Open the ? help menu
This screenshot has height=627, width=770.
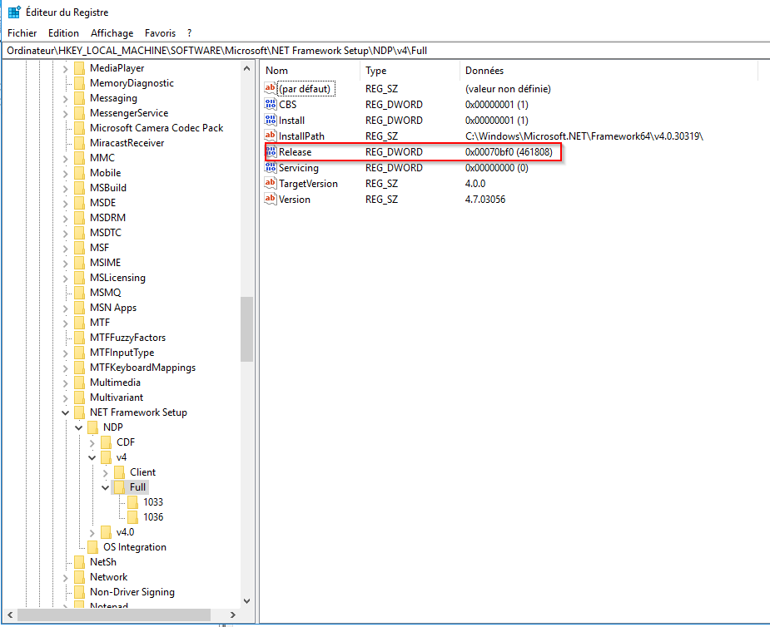click(x=190, y=33)
